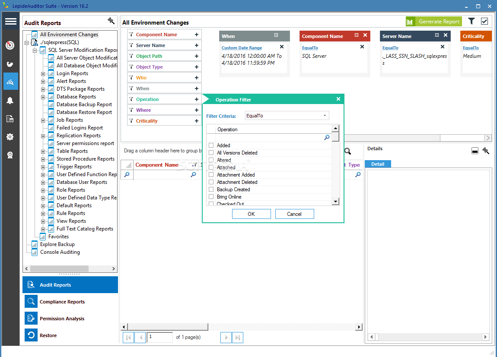Screen dimensions: 497x357
Task: Open the Filter Criteria EqualTo dropdown
Action: coord(287,116)
